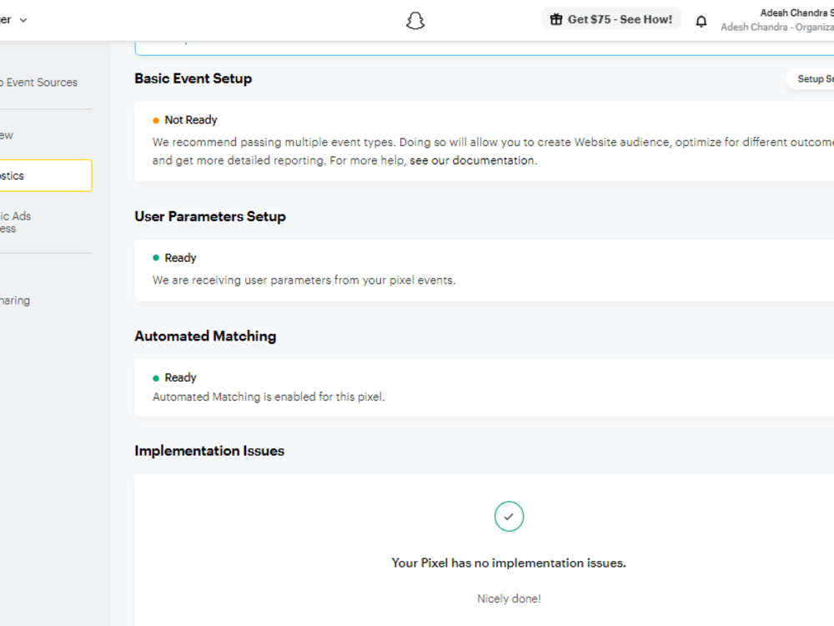Click Get $75 - See How! button
The width and height of the screenshot is (834, 626).
pyautogui.click(x=611, y=19)
